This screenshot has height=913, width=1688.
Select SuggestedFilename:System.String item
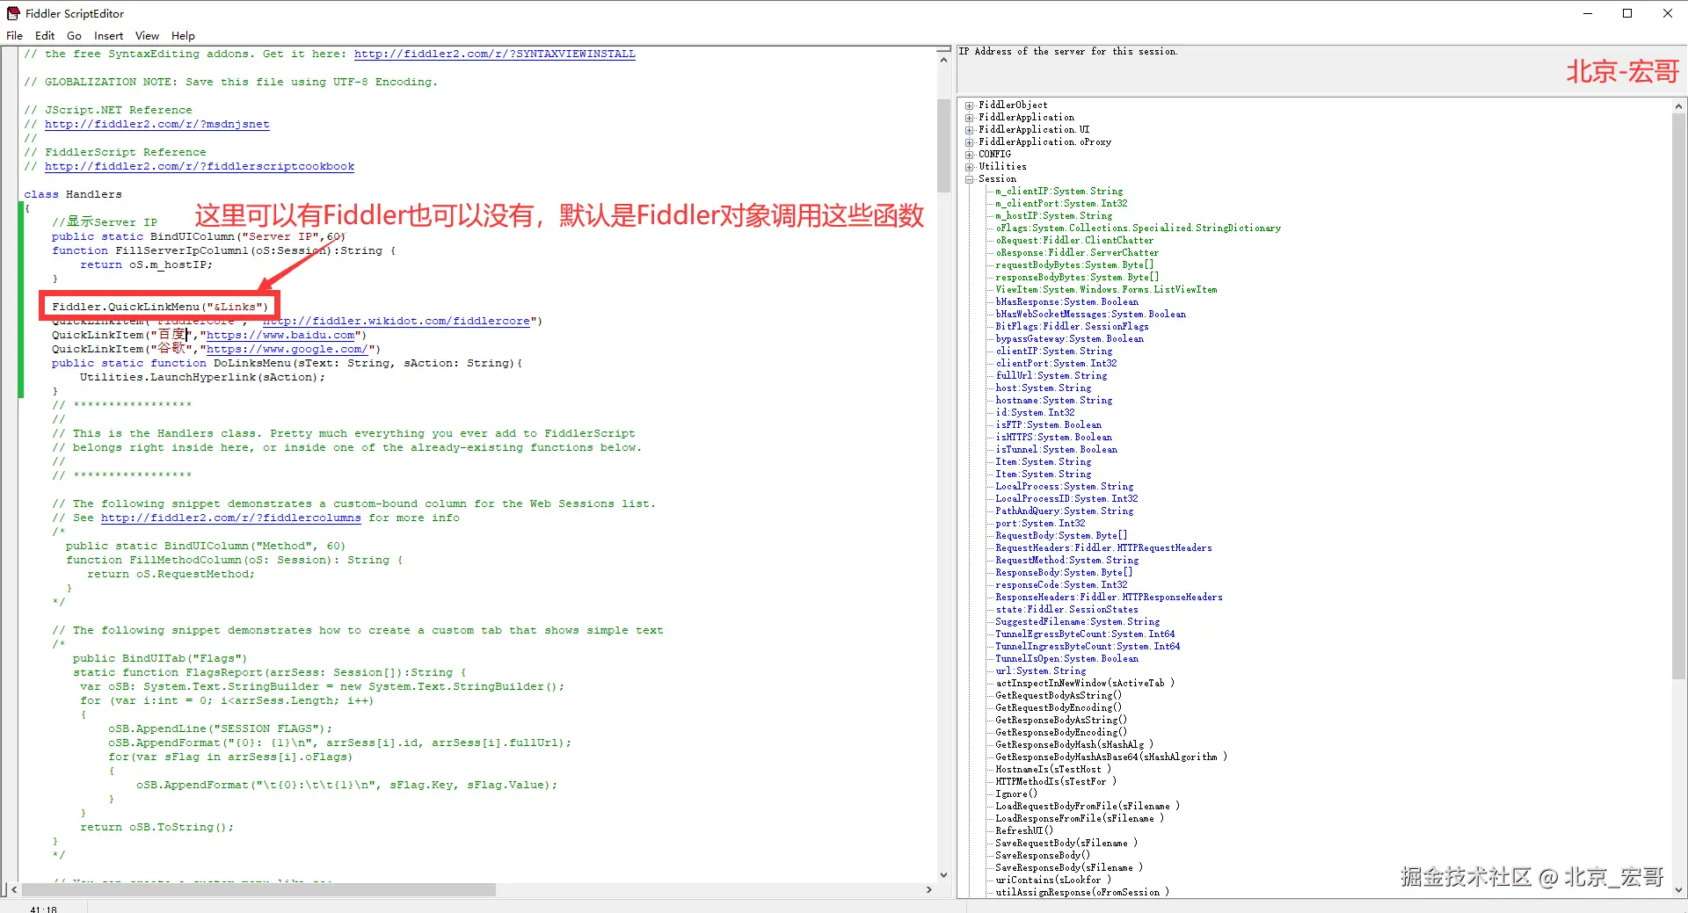[1077, 622]
